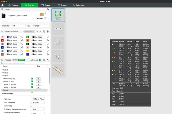
Task: Open Other layers filament sequence dropdown
Action: click(37, 113)
